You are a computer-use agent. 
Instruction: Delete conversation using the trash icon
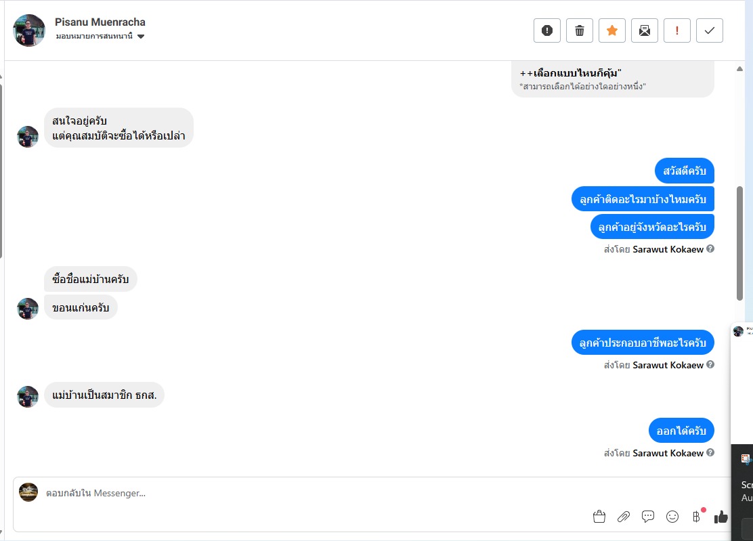point(580,30)
